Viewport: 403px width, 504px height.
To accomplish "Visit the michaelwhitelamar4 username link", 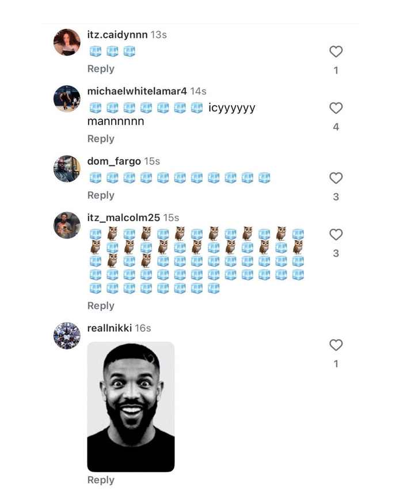I will click(137, 92).
